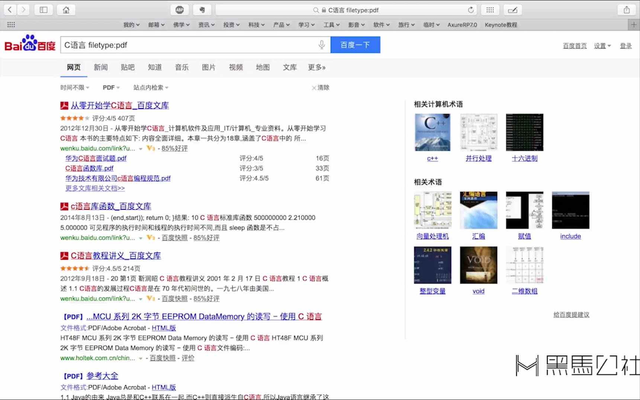640x400 pixels.
Task: Open the 参考大全 PDF result
Action: (x=102, y=376)
